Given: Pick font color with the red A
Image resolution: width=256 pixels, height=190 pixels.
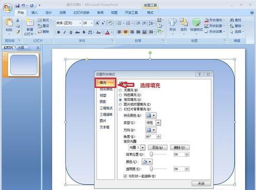Looking at the screenshot, I should pyautogui.click(x=108, y=32).
